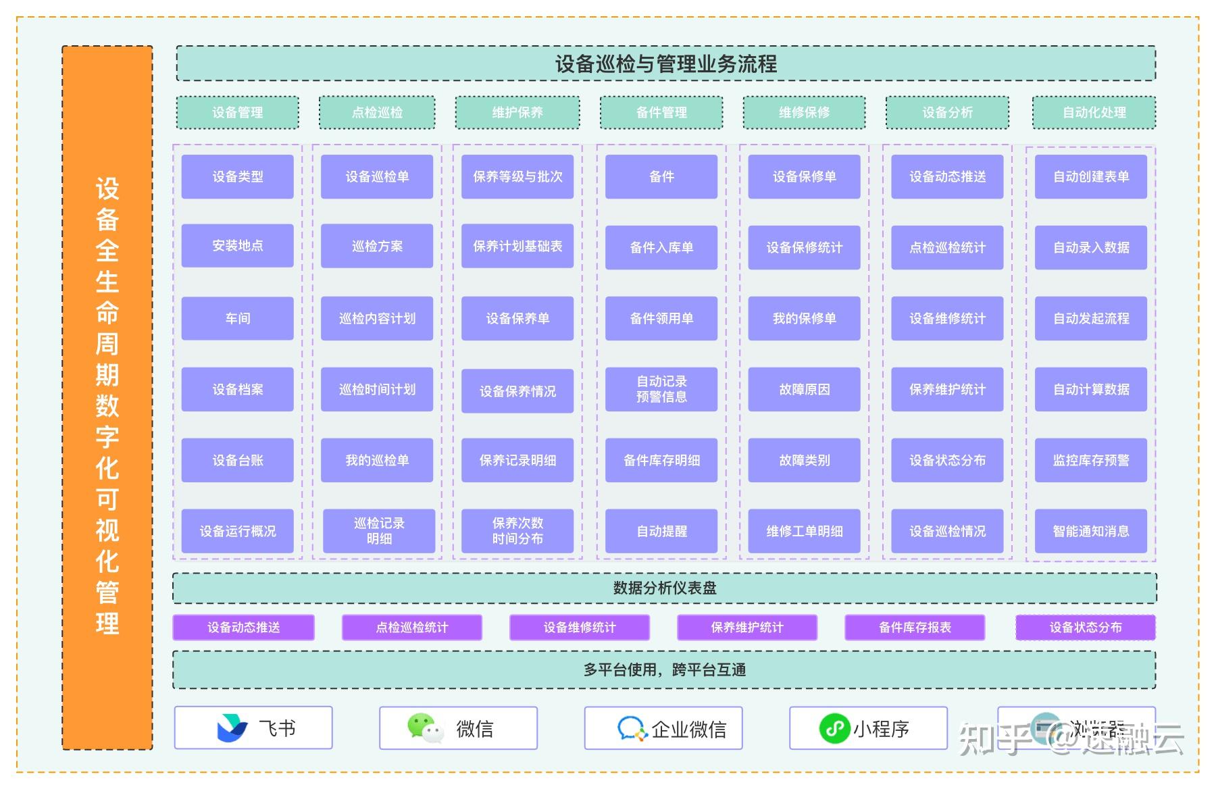Open the 监控库存预警 module
Image resolution: width=1216 pixels, height=789 pixels.
tap(1091, 460)
